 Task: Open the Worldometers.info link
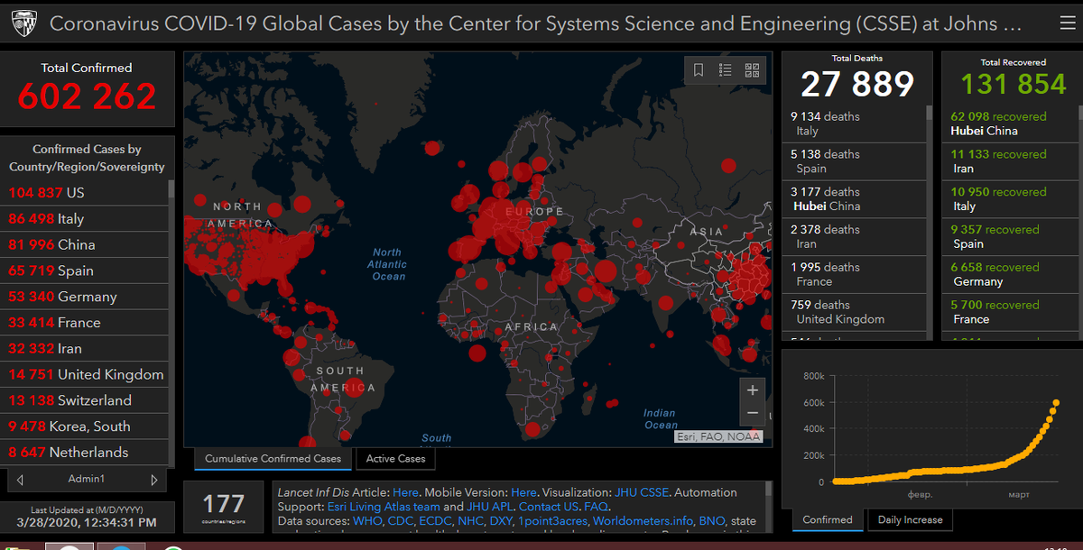[x=643, y=521]
